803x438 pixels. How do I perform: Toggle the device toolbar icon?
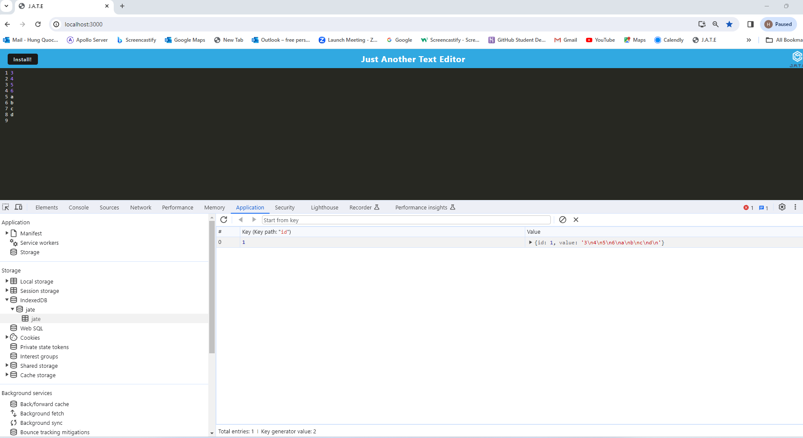tap(18, 207)
